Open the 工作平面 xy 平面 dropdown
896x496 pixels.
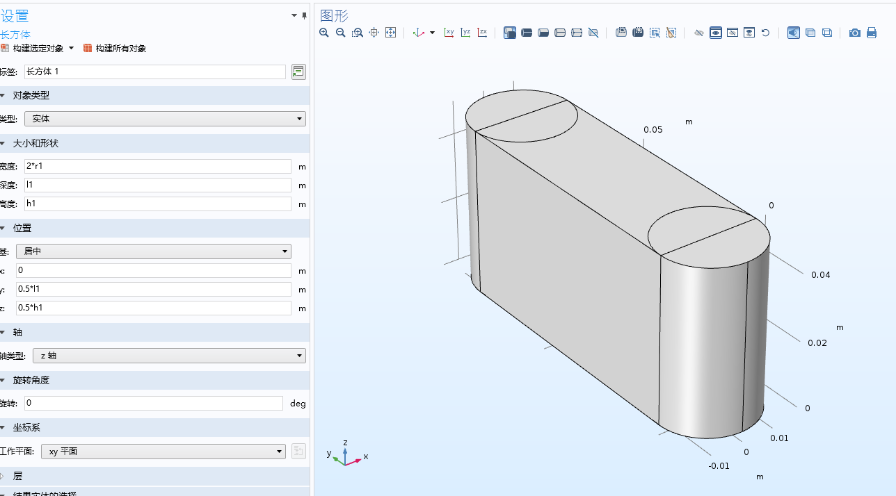point(163,452)
